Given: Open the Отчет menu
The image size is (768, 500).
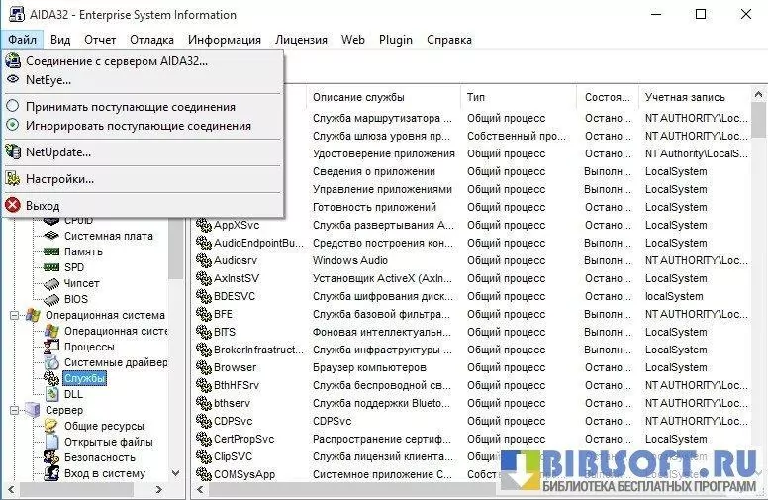Looking at the screenshot, I should coord(100,40).
